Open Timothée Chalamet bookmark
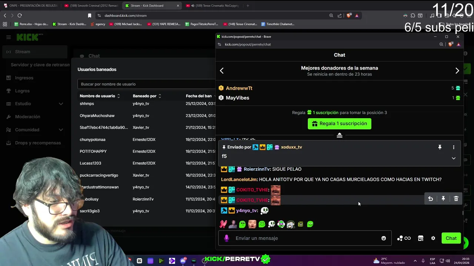This screenshot has height=266, width=474. (278, 24)
